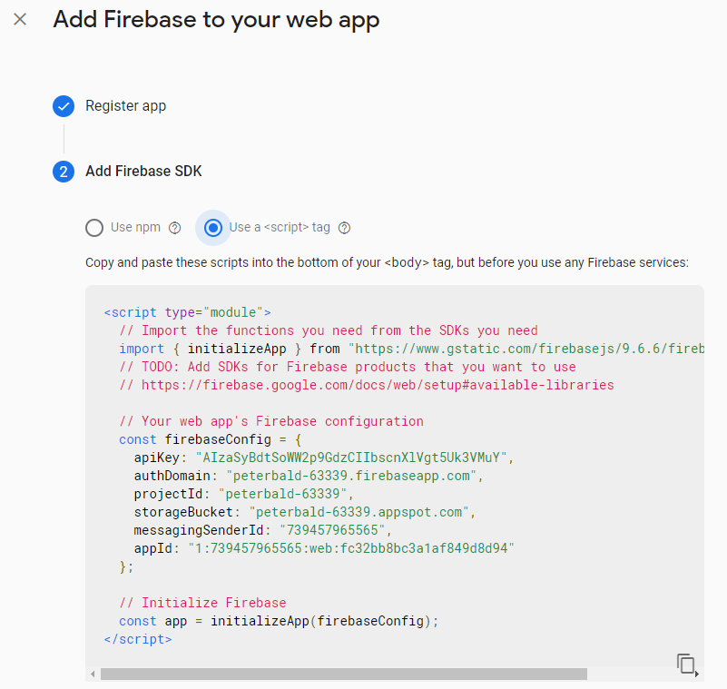
Task: Click the Import the functions comment line
Action: coord(329,330)
